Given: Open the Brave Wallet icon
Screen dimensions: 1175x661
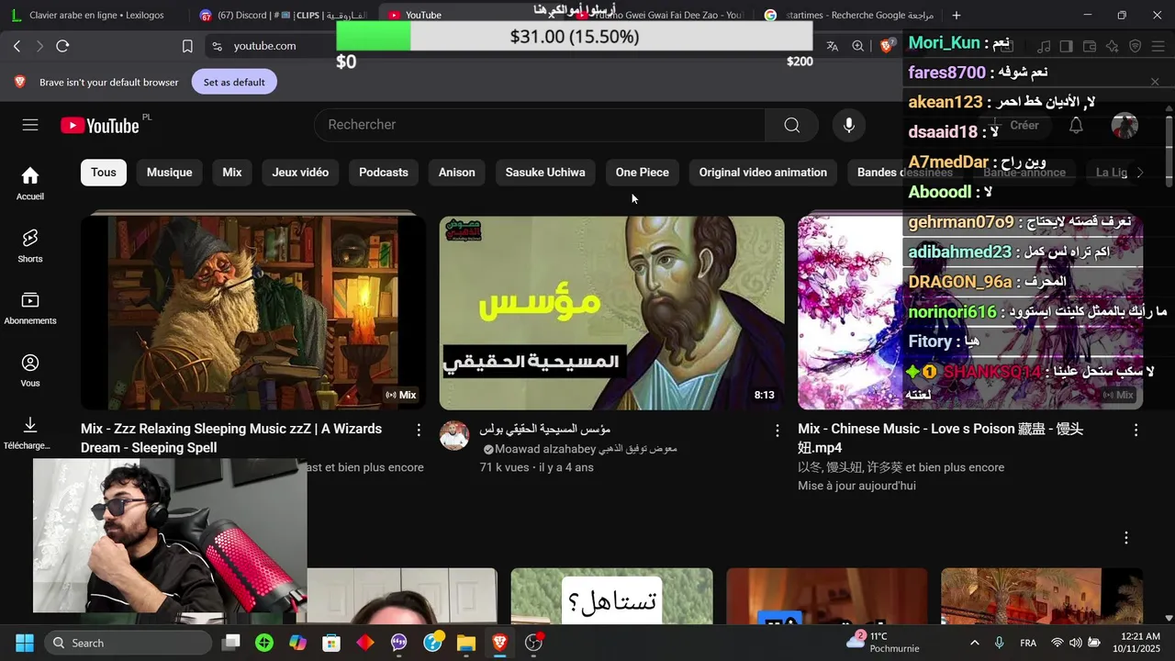Looking at the screenshot, I should point(1090,46).
